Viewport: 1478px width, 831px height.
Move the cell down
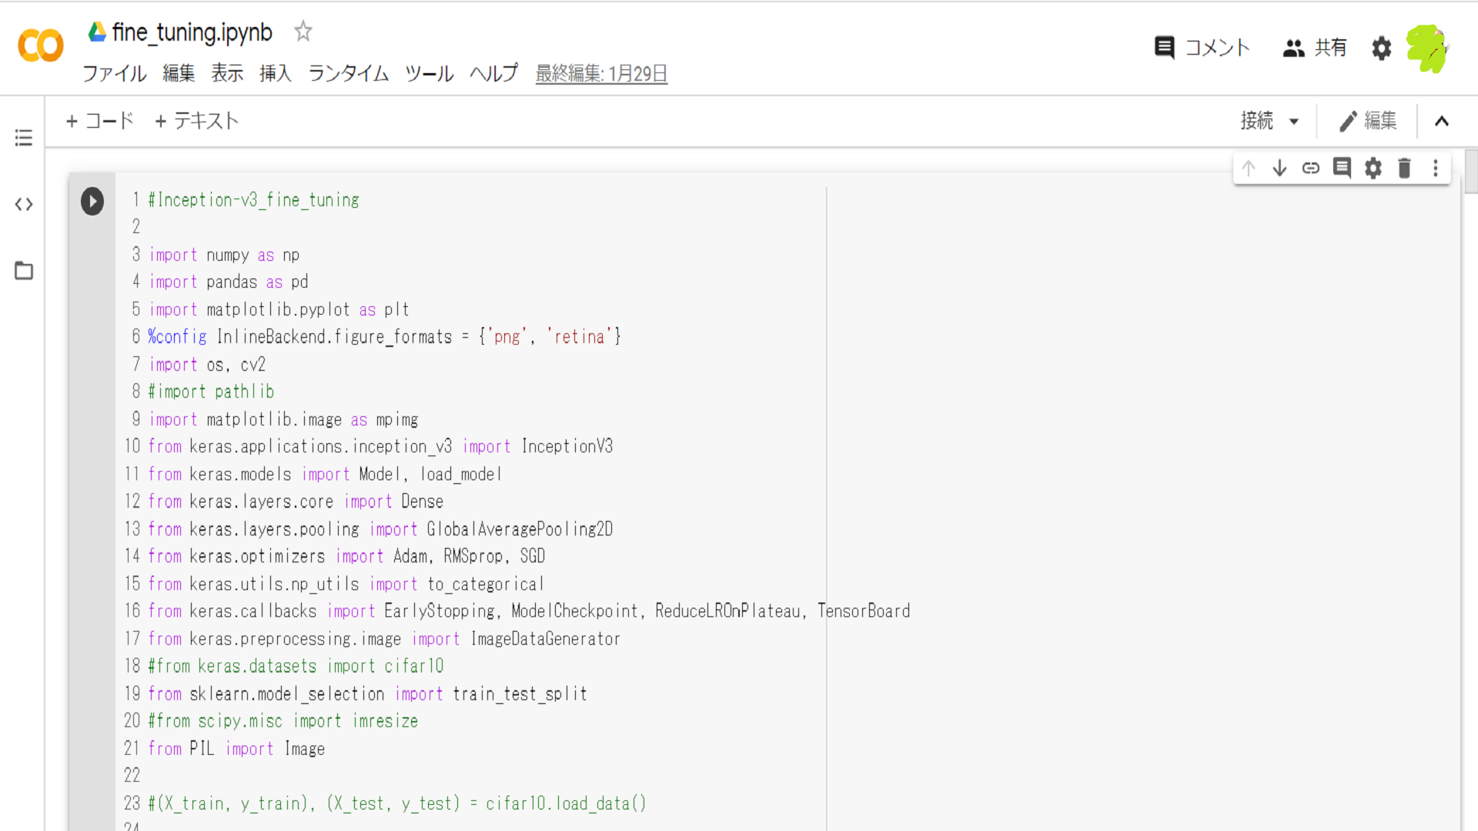click(1279, 168)
